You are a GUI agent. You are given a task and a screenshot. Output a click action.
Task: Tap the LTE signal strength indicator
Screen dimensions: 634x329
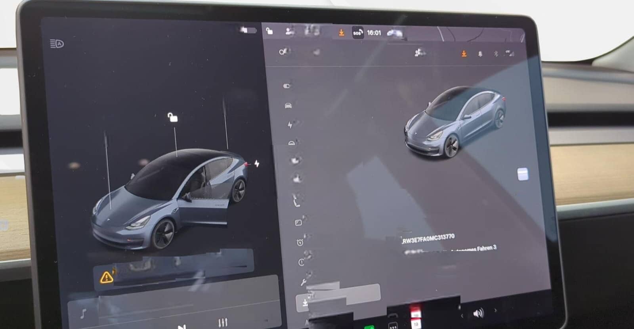click(510, 53)
